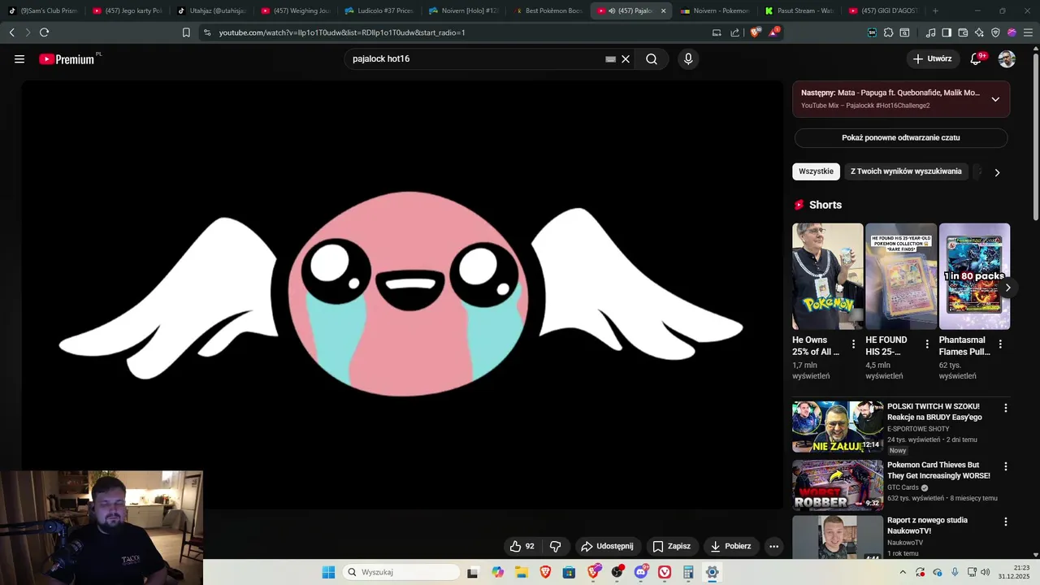The image size is (1040, 585).
Task: Open Raport z nowego studia NaukowoTV video
Action: click(x=927, y=526)
